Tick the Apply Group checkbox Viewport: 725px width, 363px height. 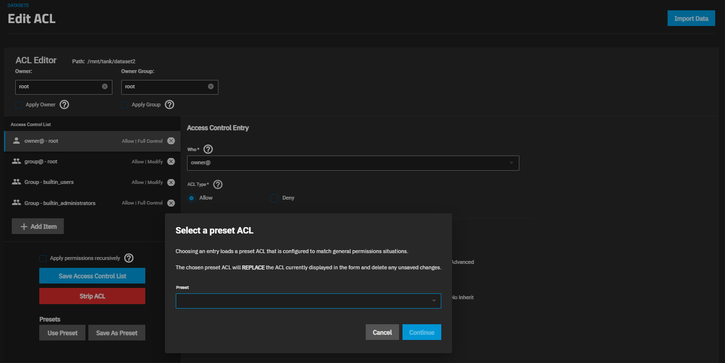pos(125,104)
